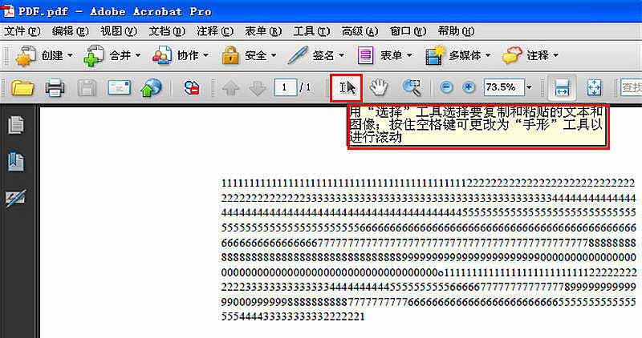Click the Email envelope icon
The image size is (642, 338).
pyautogui.click(x=119, y=87)
